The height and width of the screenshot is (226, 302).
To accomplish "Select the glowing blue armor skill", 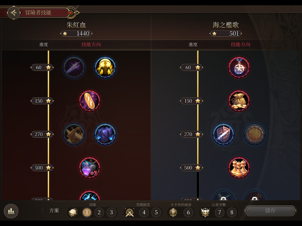I will (x=105, y=134).
